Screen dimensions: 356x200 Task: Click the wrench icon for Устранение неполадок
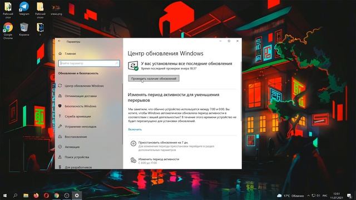(60, 127)
